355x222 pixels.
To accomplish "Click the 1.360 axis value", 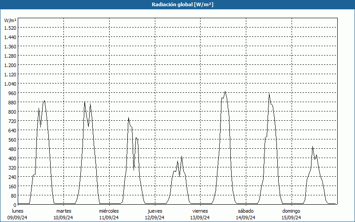I will [x=10, y=47].
